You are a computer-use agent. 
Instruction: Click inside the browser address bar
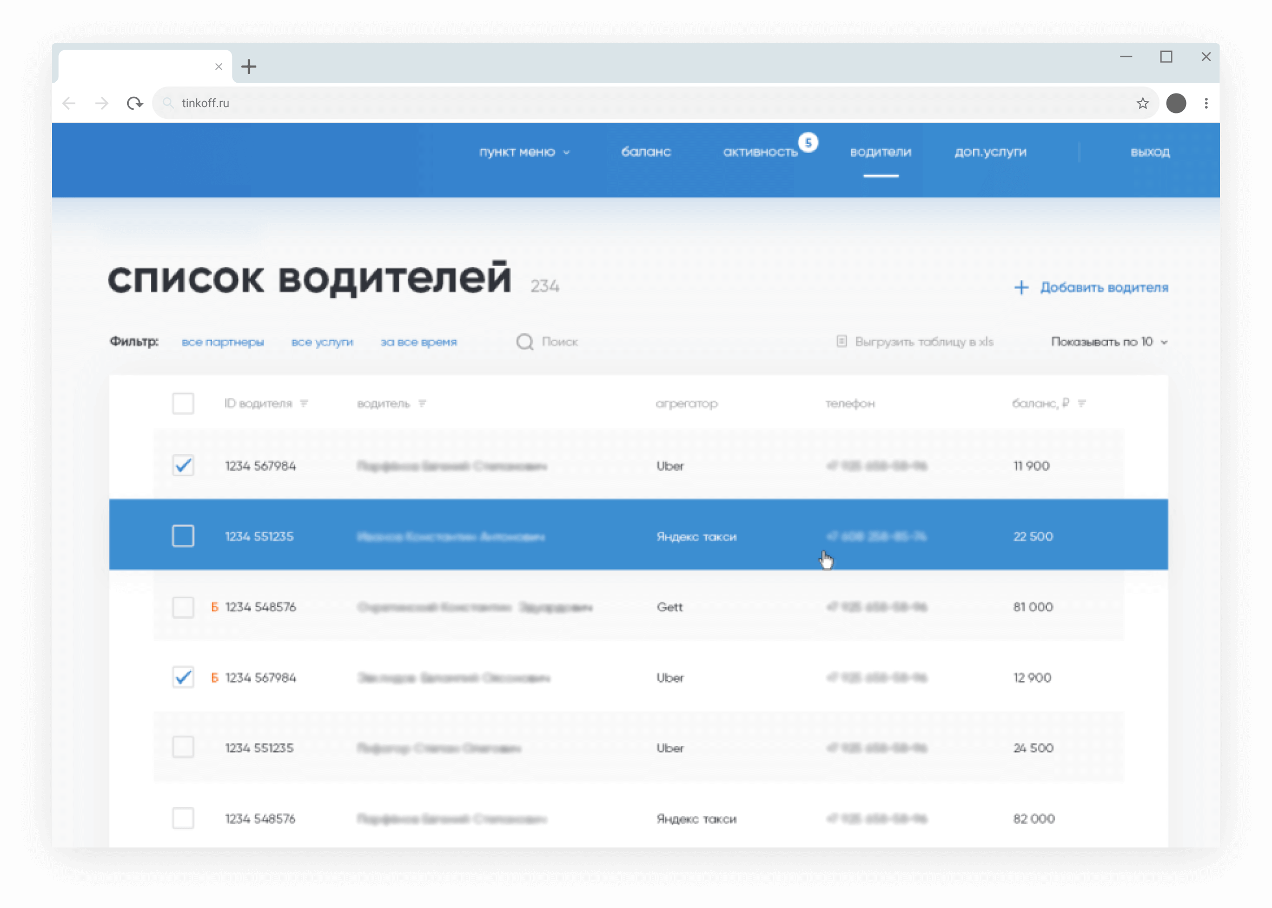pyautogui.click(x=392, y=103)
